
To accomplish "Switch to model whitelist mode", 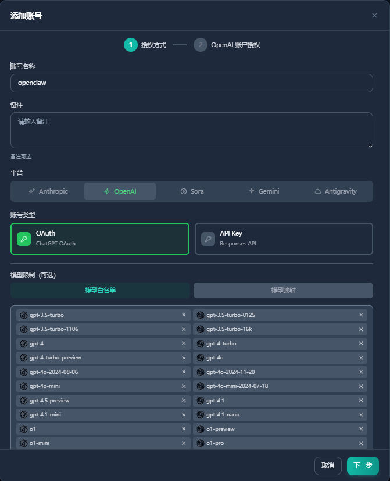I will click(x=100, y=290).
